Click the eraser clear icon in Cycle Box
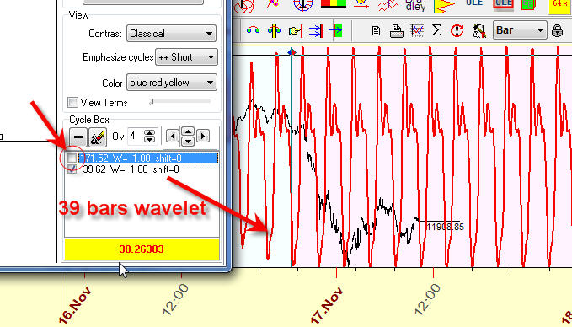This screenshot has height=327, width=572. pos(98,137)
